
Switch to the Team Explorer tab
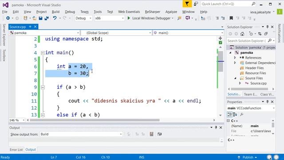(x=250, y=94)
